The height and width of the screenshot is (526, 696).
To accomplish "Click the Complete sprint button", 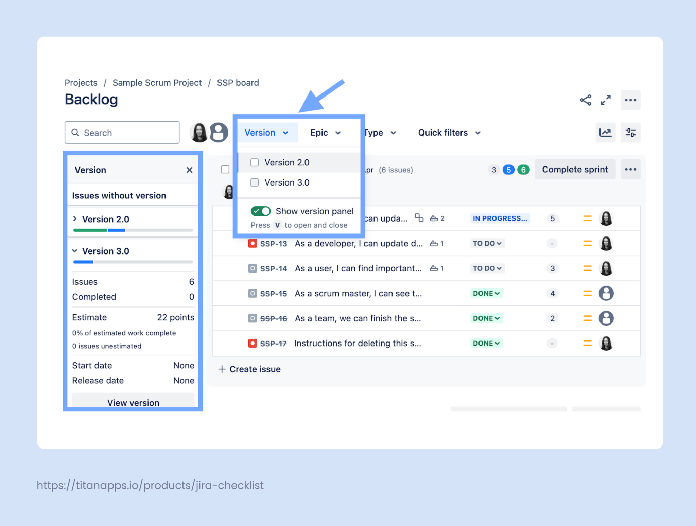I will pos(575,169).
